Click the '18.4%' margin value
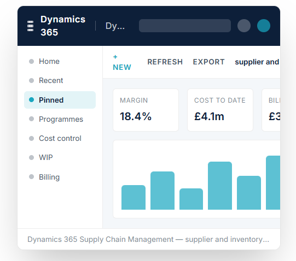This screenshot has width=296, height=261. [136, 116]
